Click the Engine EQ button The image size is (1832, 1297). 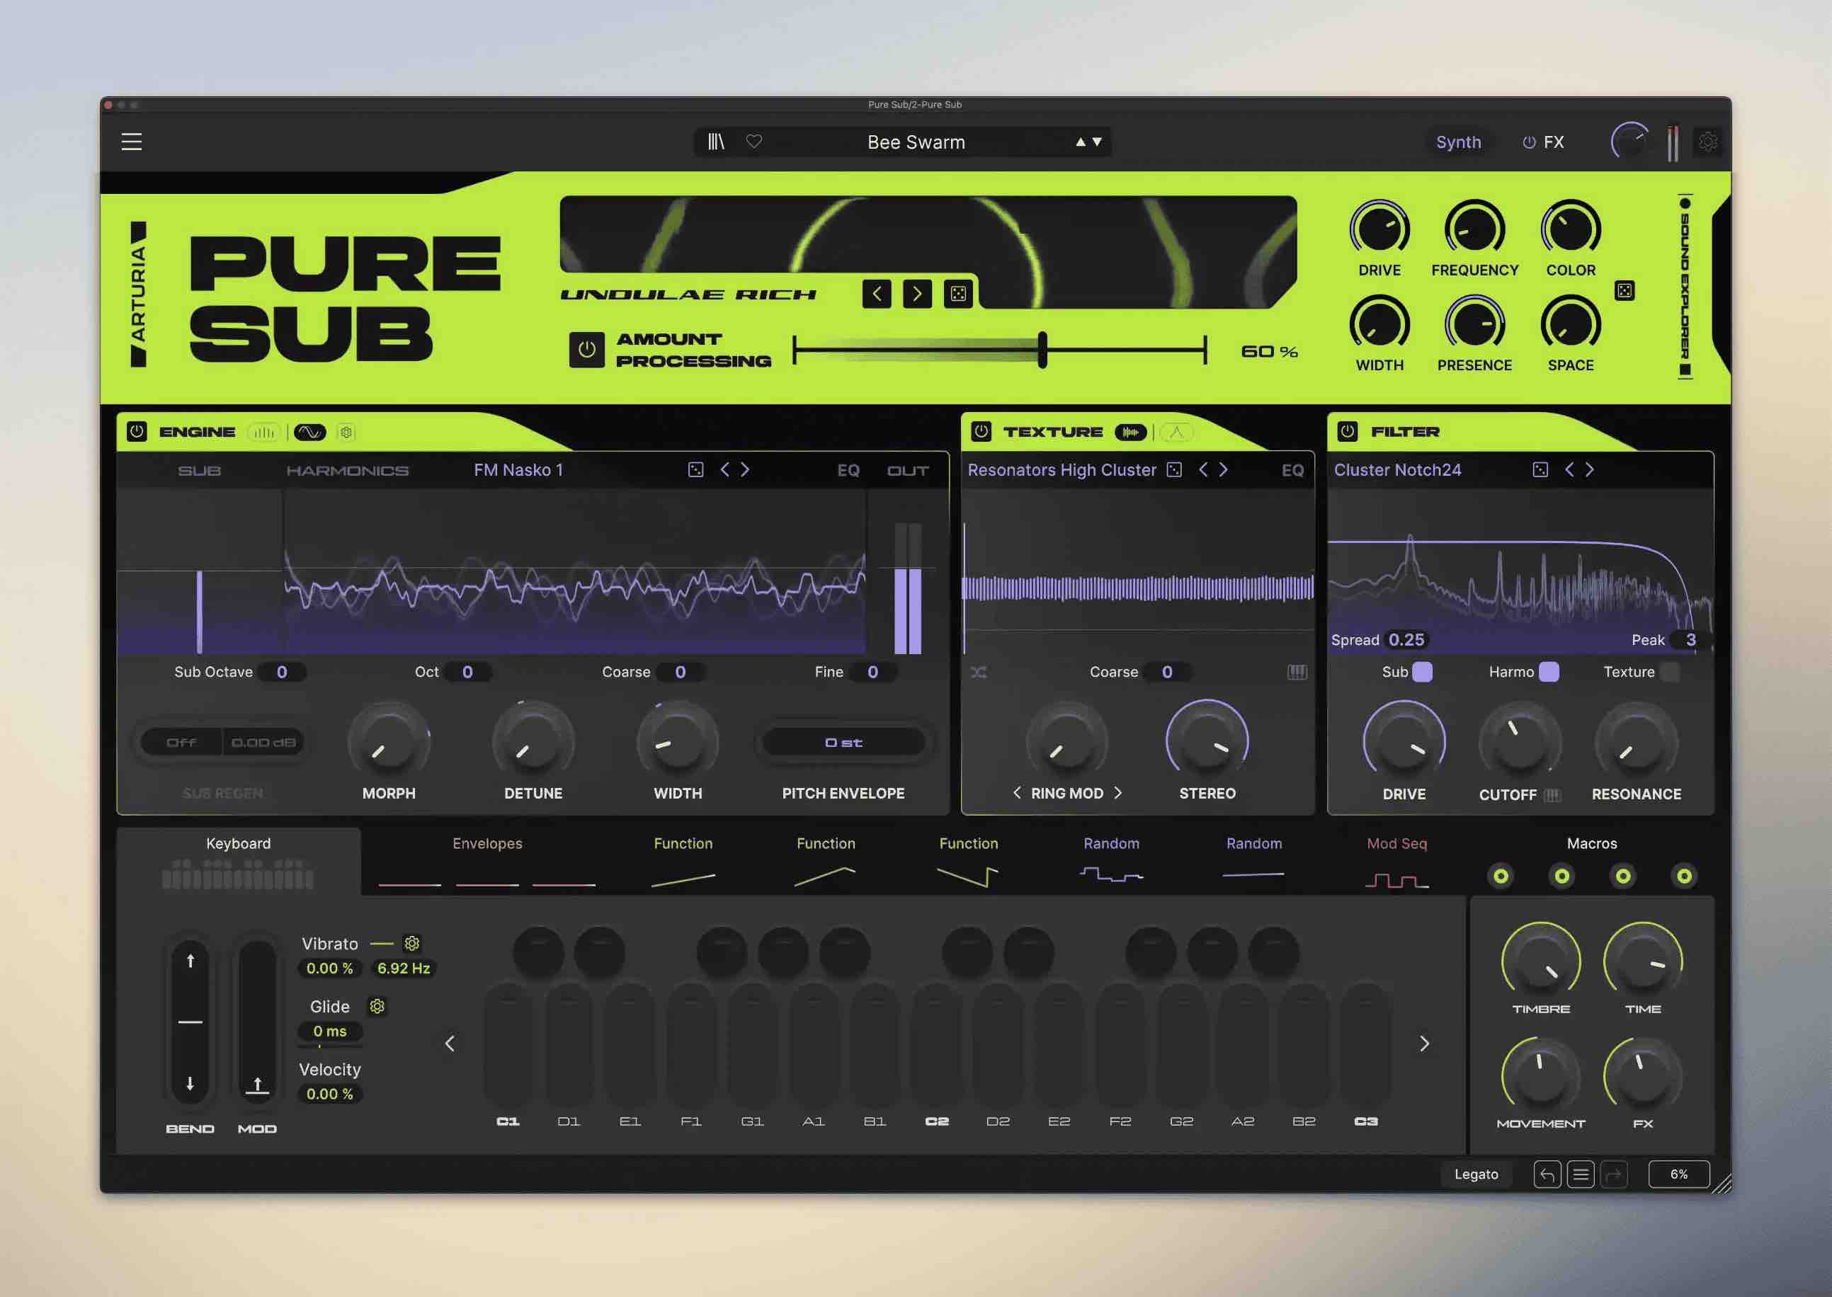pyautogui.click(x=848, y=470)
